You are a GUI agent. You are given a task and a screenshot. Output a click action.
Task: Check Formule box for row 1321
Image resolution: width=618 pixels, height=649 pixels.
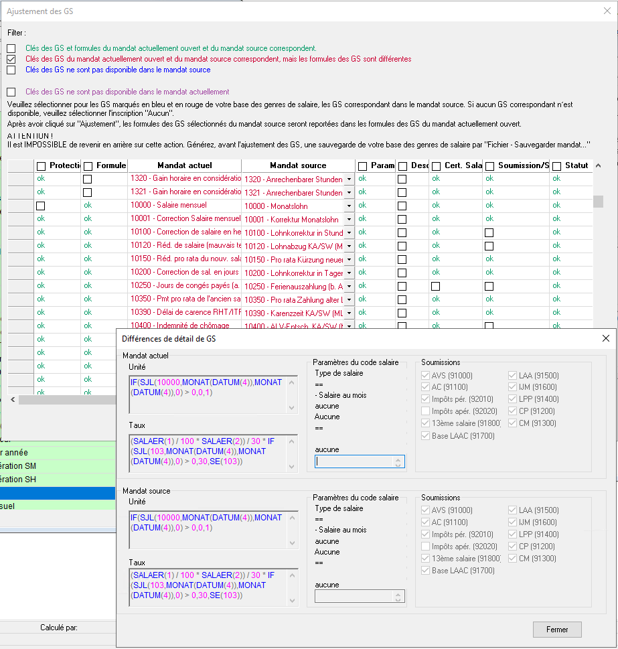[87, 192]
